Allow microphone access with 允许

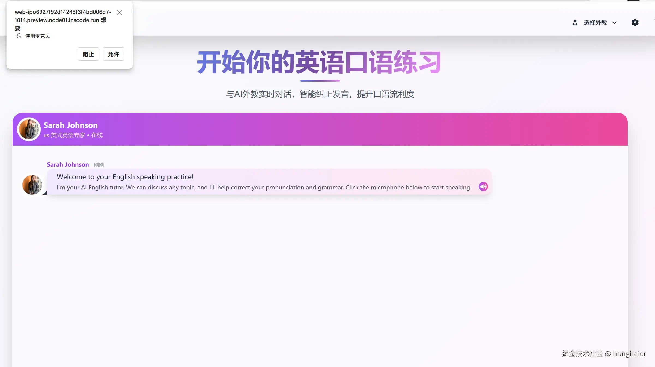[113, 54]
